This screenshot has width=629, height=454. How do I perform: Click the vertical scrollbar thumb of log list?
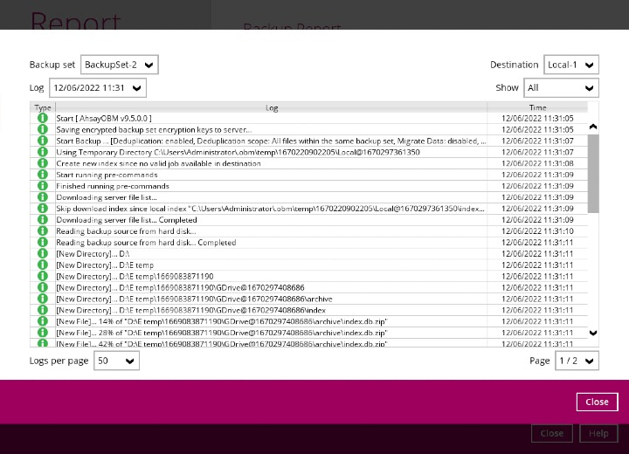593,174
